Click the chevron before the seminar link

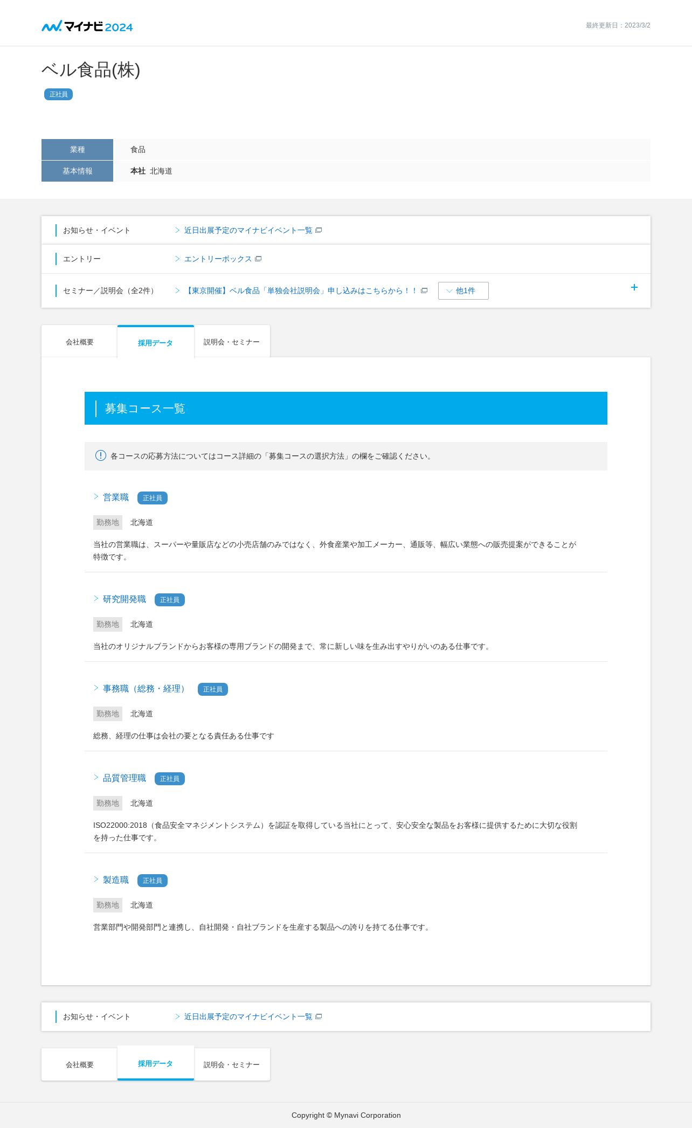(177, 290)
